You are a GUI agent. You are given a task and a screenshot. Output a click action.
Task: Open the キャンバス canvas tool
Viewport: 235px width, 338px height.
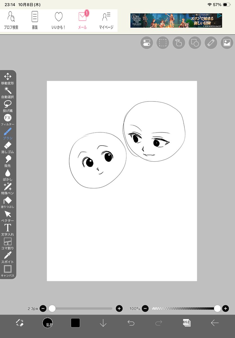tap(8, 271)
